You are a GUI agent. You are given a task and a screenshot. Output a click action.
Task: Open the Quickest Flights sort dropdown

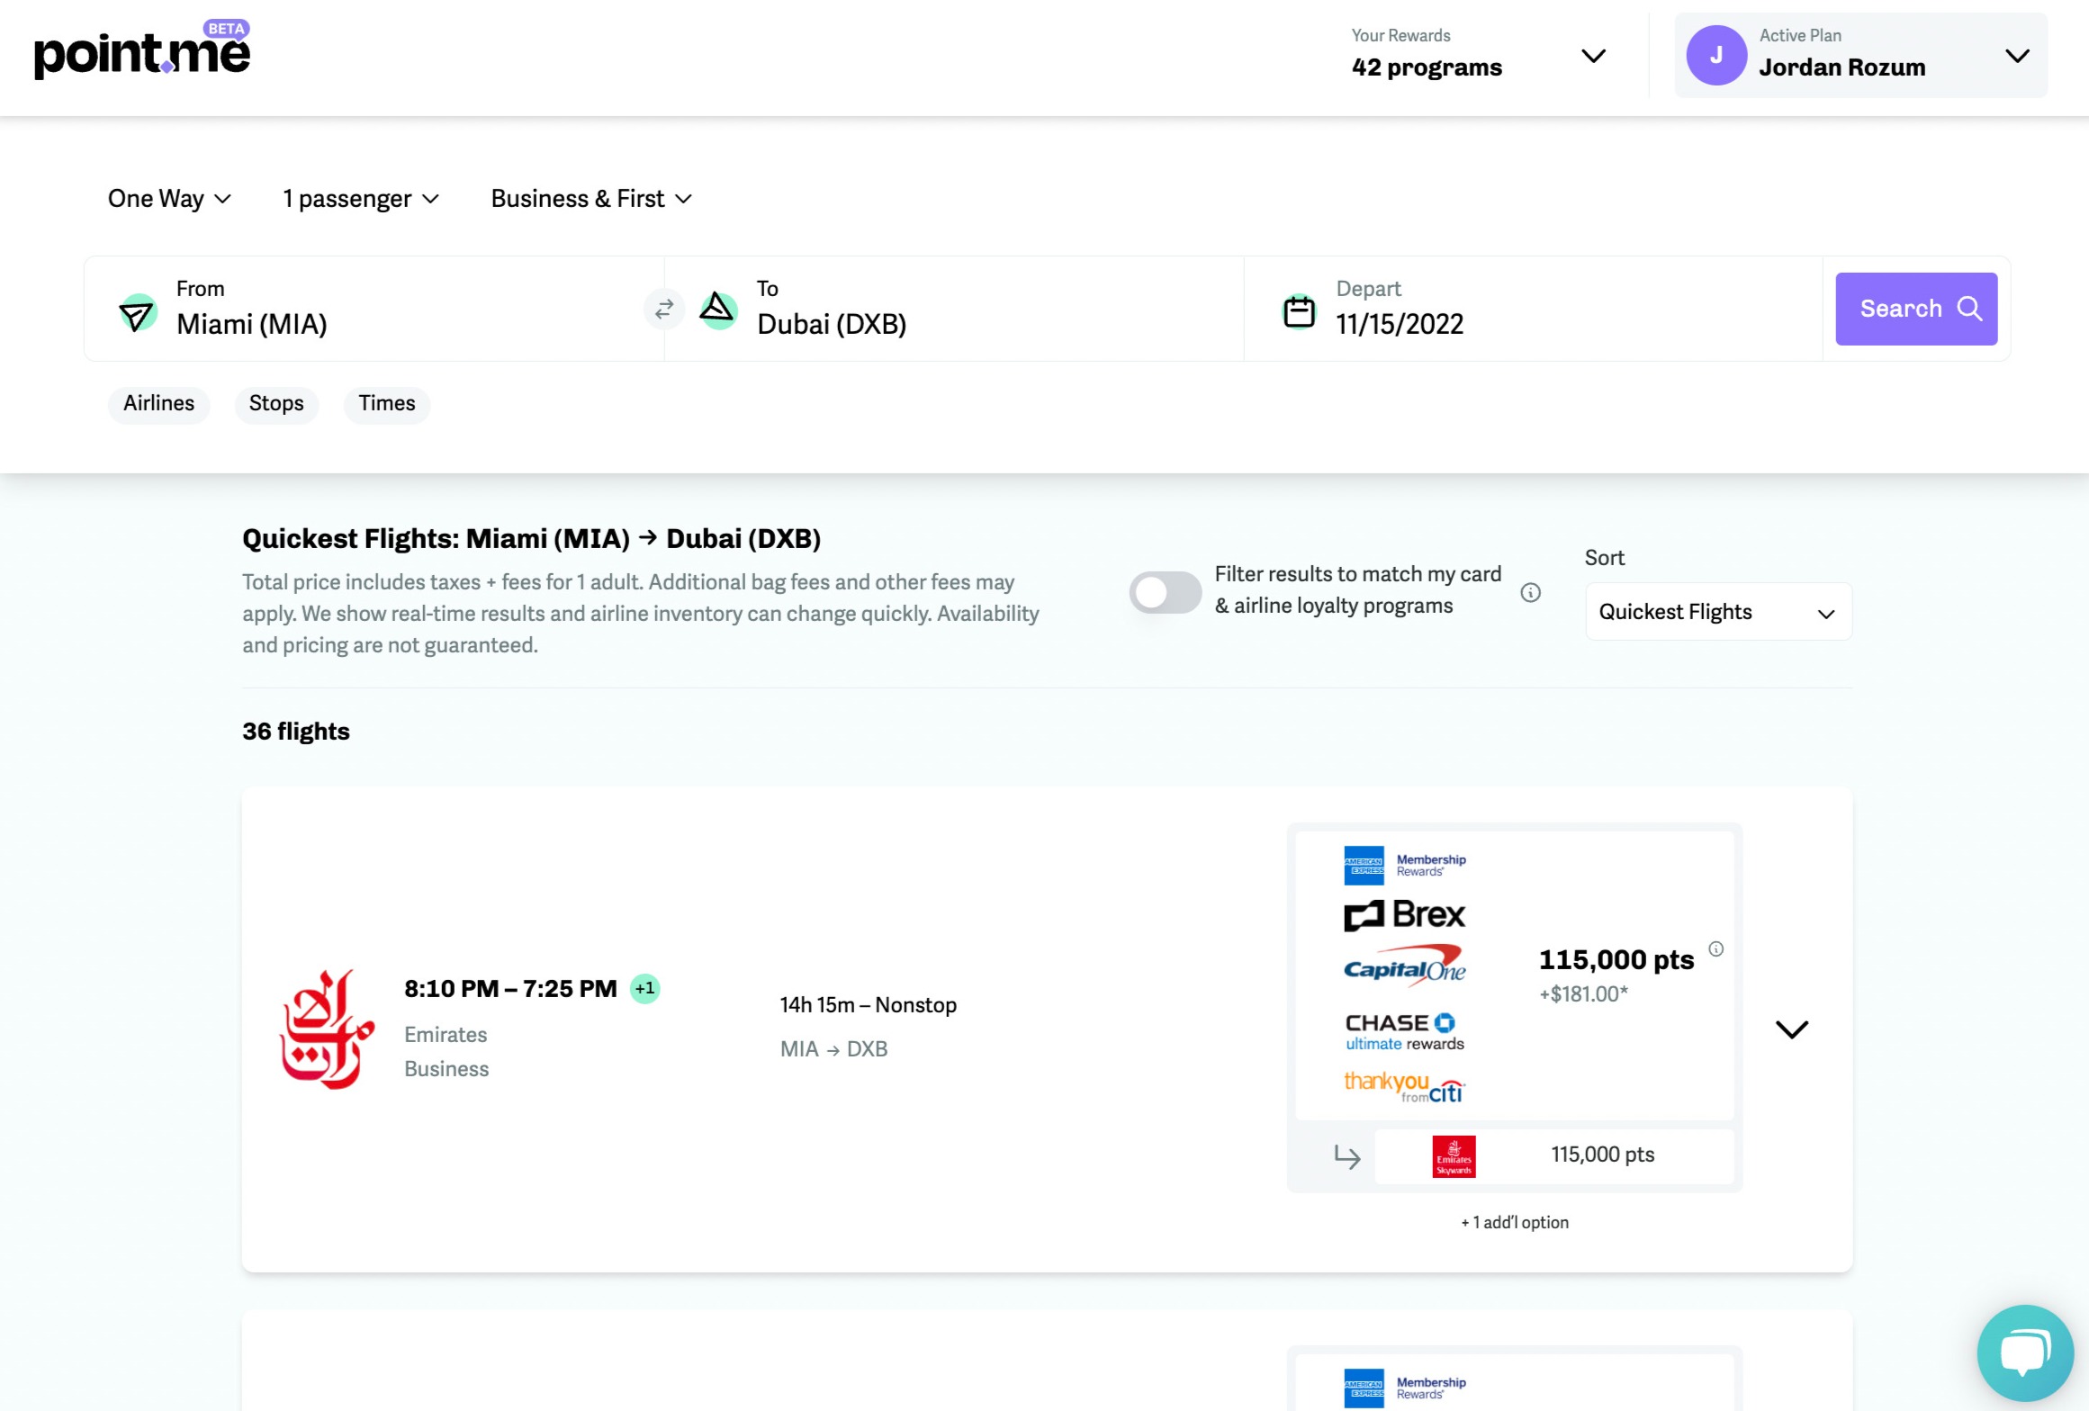[1717, 612]
